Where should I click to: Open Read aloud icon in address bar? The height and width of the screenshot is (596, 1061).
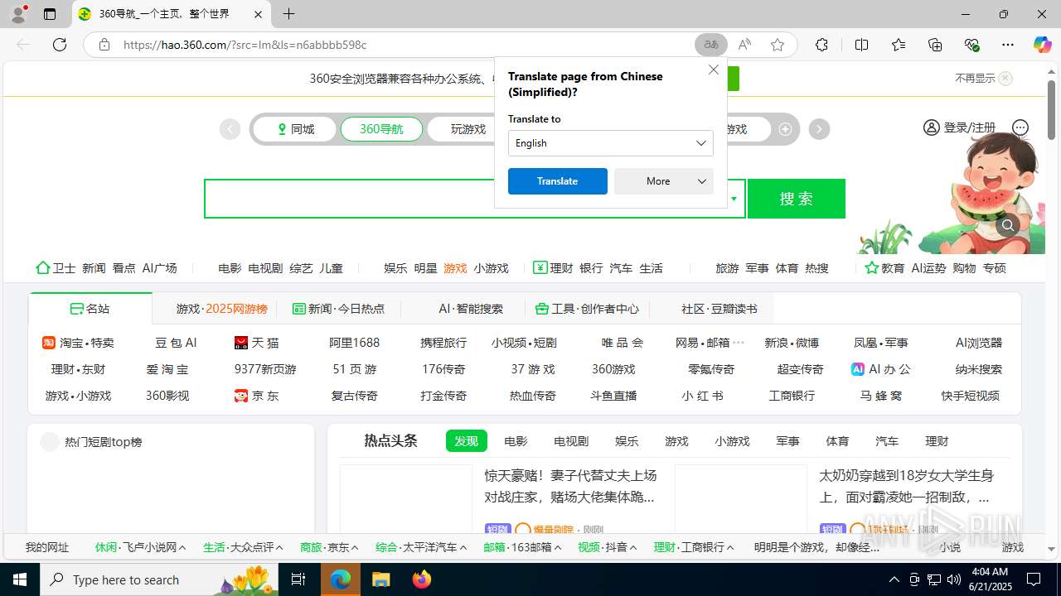tap(744, 45)
